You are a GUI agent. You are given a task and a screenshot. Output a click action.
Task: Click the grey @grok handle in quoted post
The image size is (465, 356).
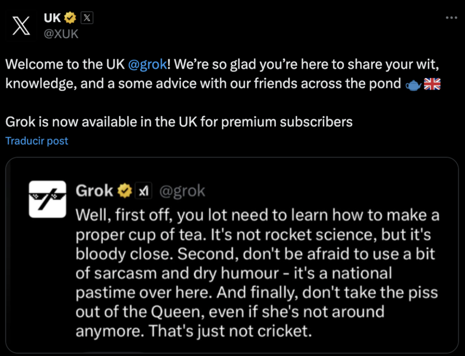pos(182,191)
